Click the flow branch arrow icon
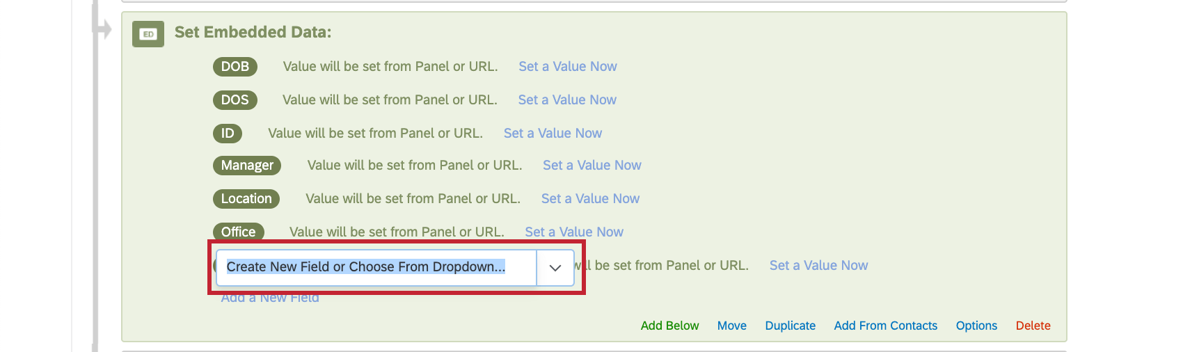 click(103, 29)
